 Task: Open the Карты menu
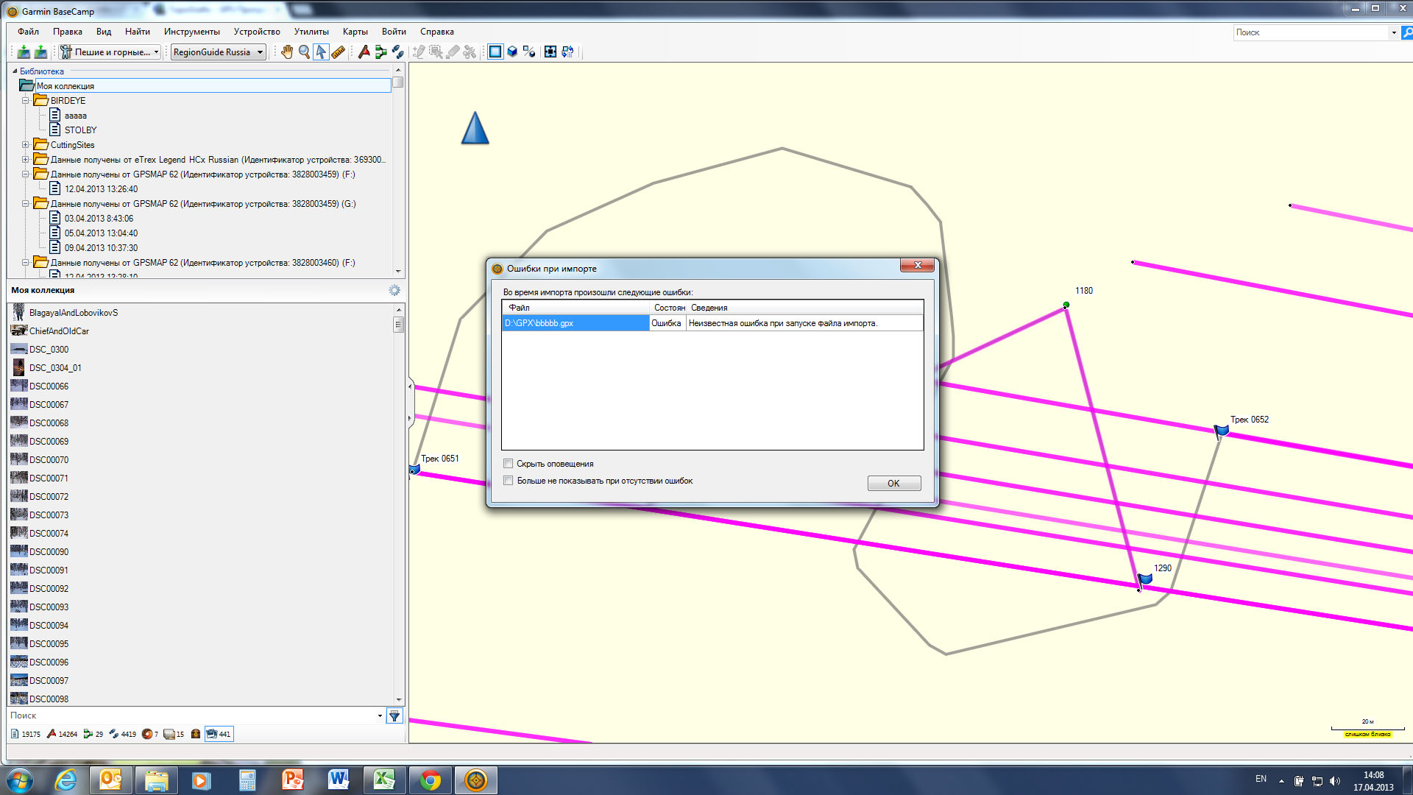[x=355, y=32]
